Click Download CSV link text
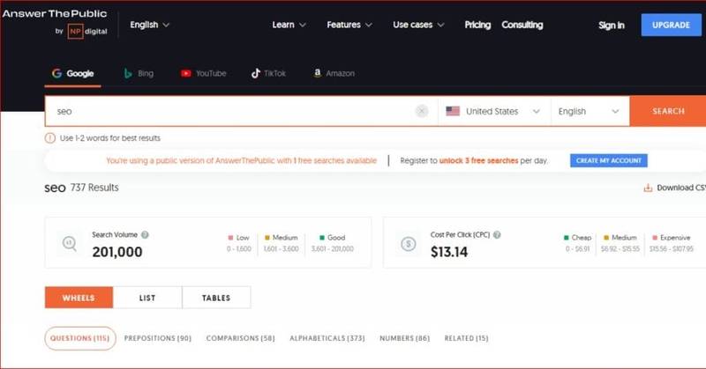This screenshot has height=369, width=706. (681, 188)
